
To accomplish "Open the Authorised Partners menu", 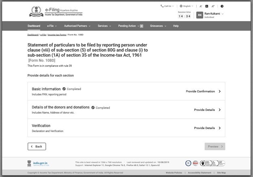I will pos(77,26).
